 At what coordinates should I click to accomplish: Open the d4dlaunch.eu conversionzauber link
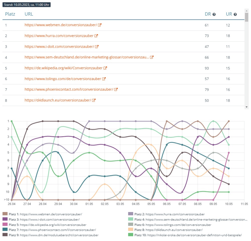tap(58, 100)
